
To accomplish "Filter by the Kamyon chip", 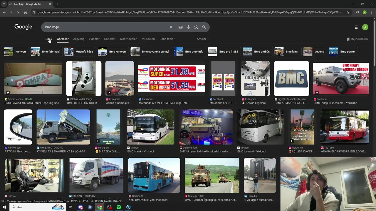I will pos(16,52).
